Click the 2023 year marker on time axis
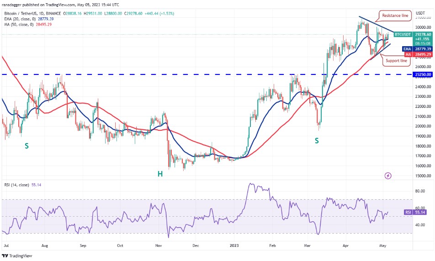435x261 pixels. (233, 245)
